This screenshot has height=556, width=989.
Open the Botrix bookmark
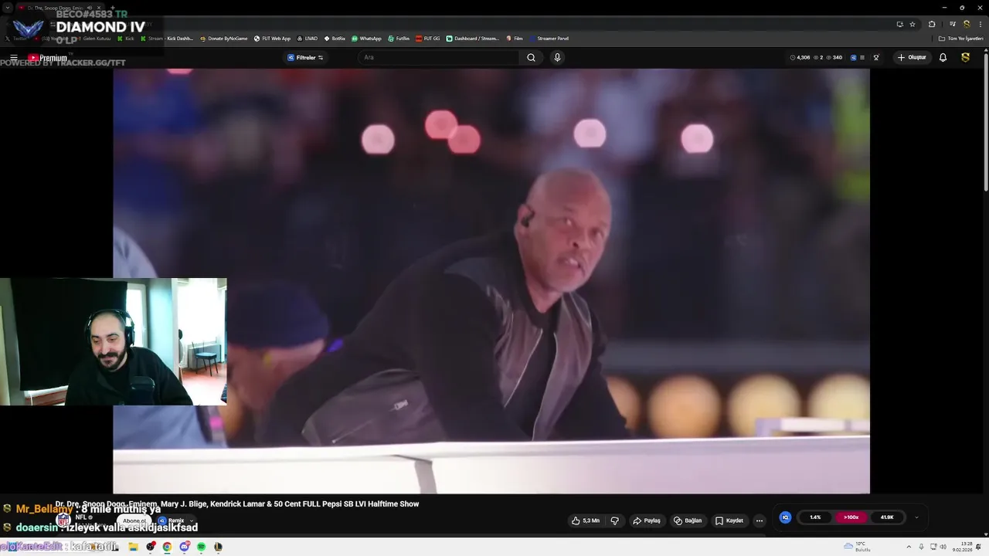coord(335,39)
